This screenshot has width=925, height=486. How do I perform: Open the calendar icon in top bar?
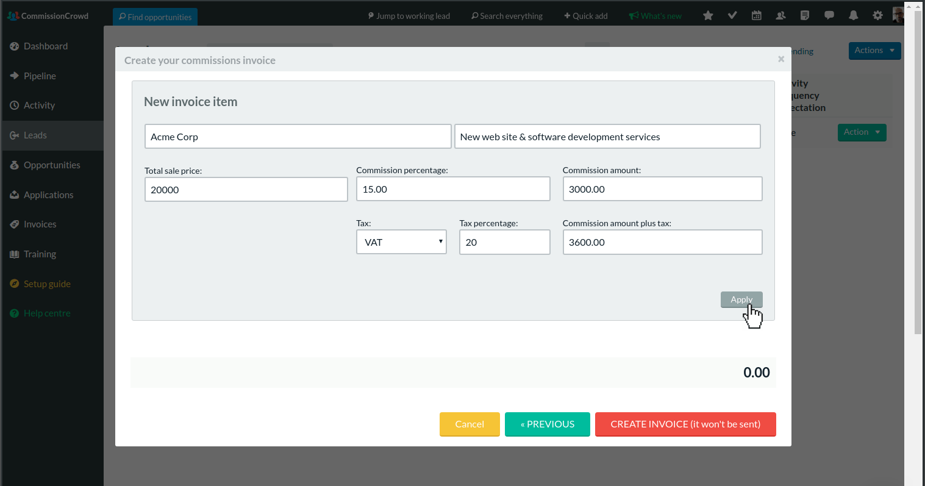click(757, 16)
